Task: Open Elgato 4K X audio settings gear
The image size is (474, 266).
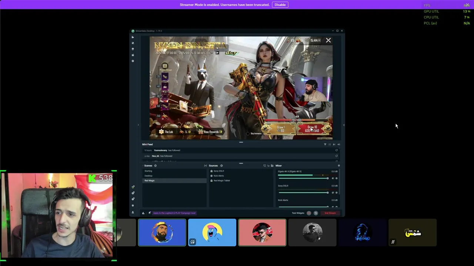Action: [x=336, y=178]
